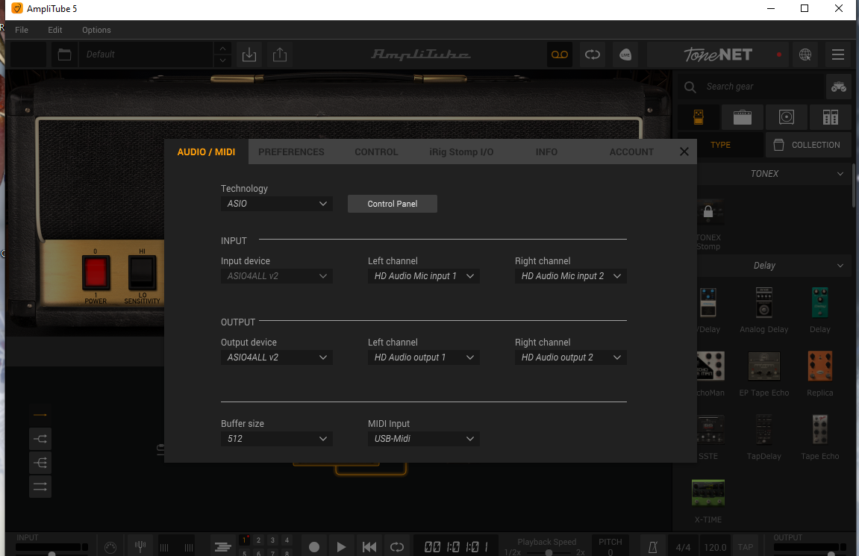The image size is (859, 556).
Task: Toggle the amp SENSITIVITY switch
Action: [142, 272]
